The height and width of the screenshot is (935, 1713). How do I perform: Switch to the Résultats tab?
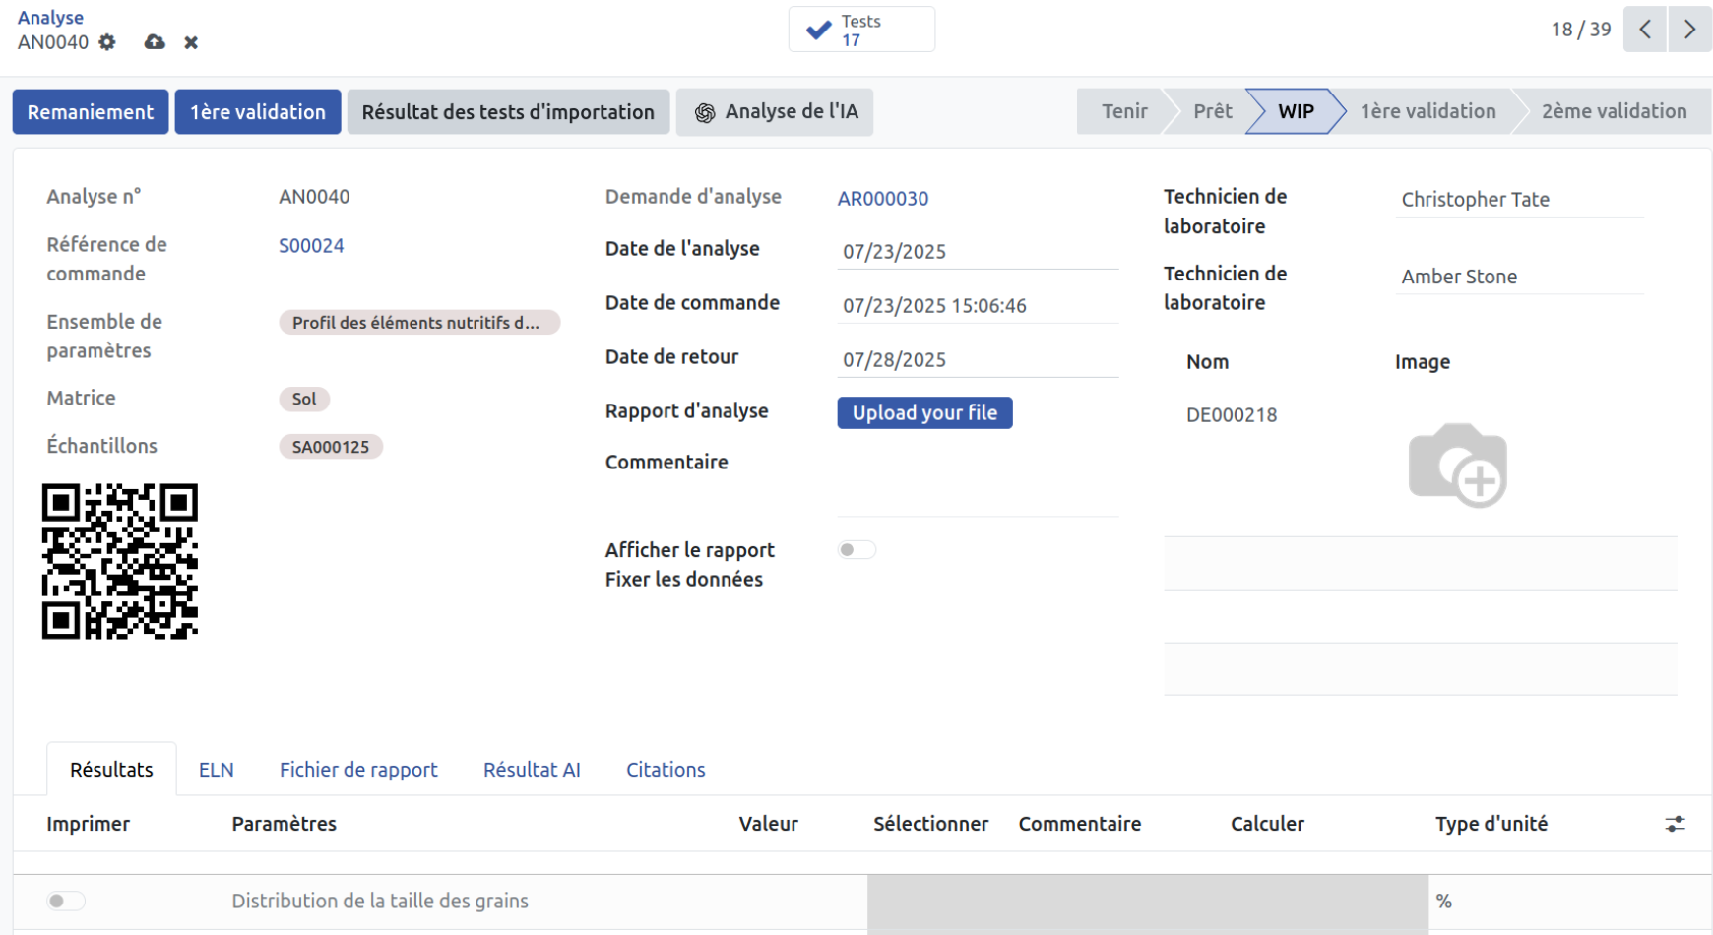[111, 770]
